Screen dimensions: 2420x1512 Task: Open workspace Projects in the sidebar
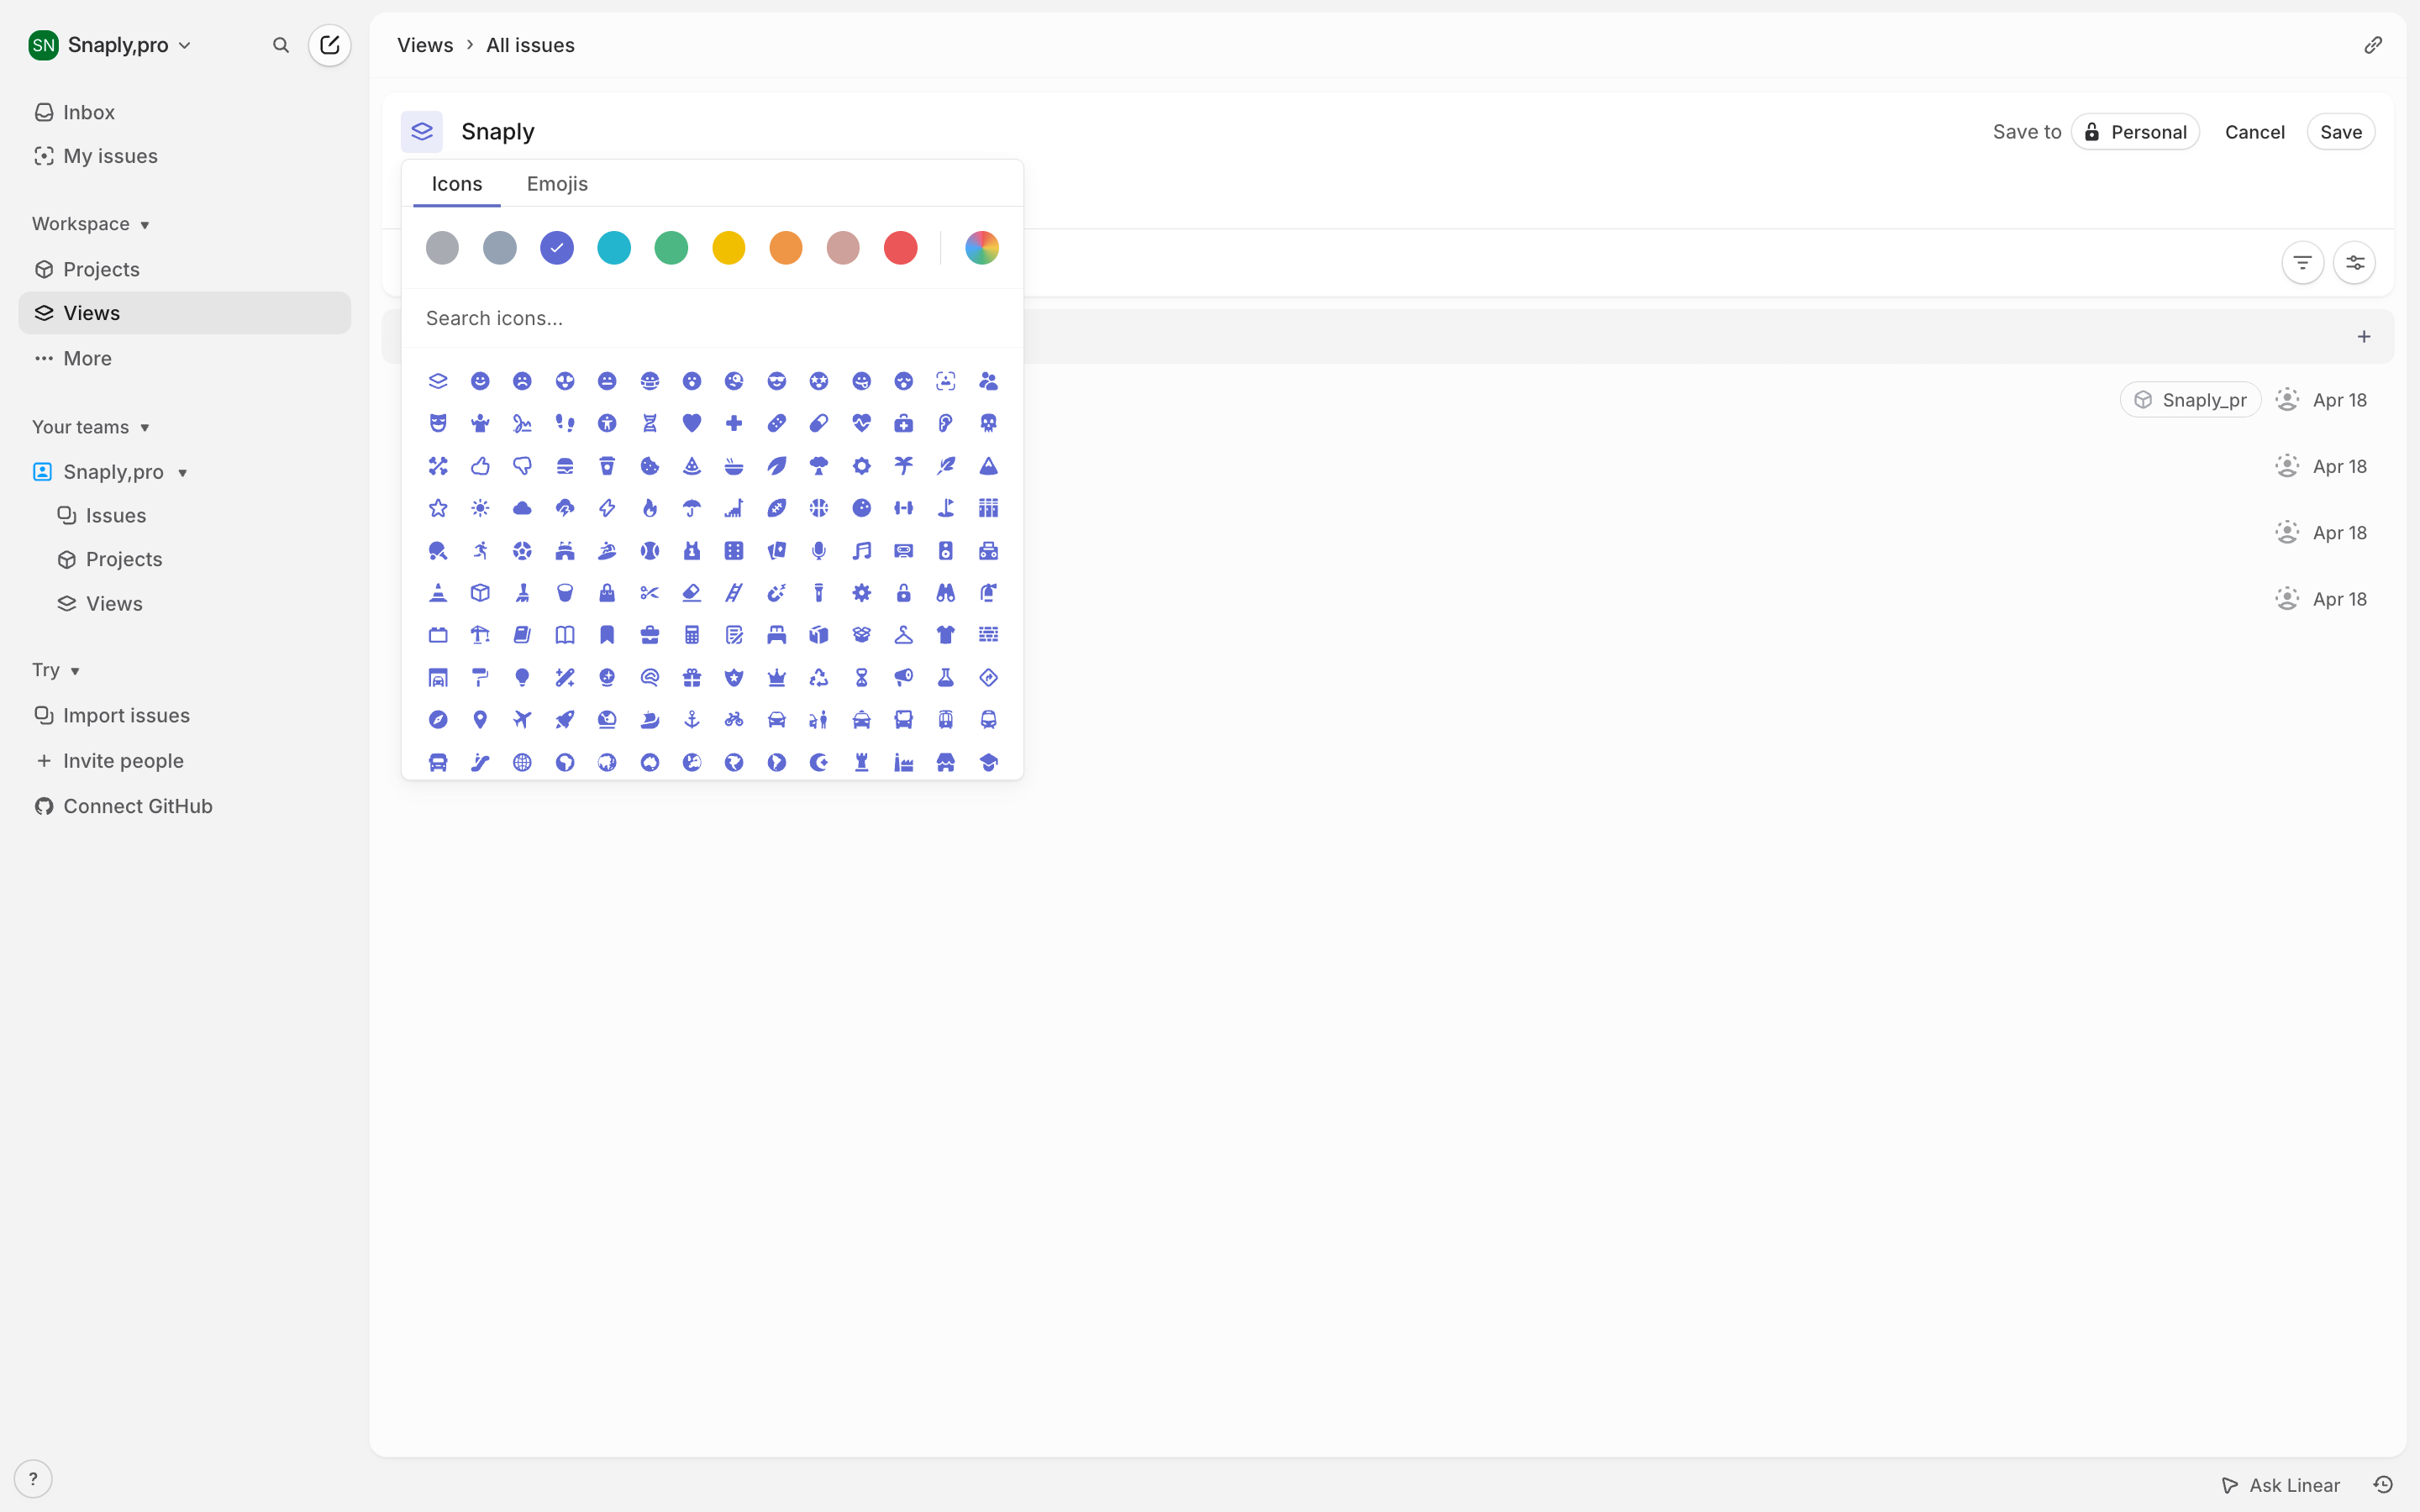[185, 269]
